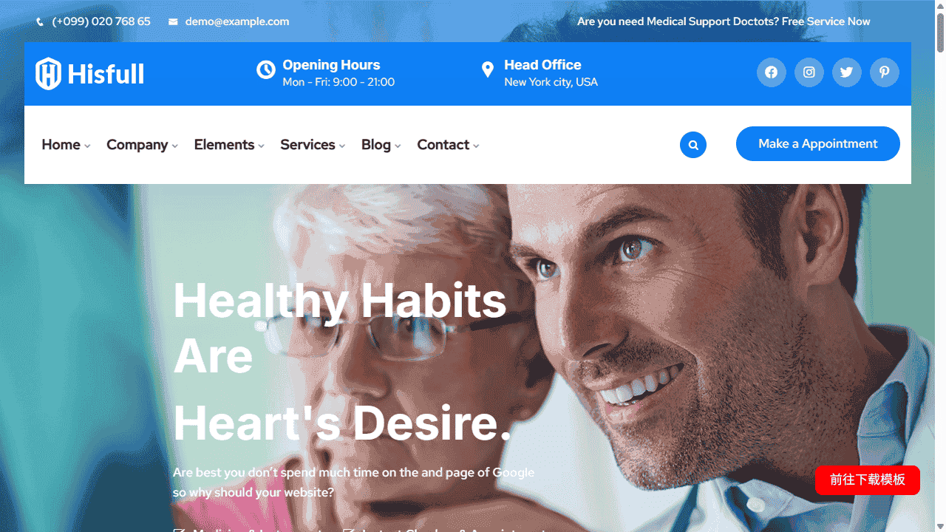Click the page vertical scrollbar
Screen dimensions: 946x532
click(x=940, y=266)
